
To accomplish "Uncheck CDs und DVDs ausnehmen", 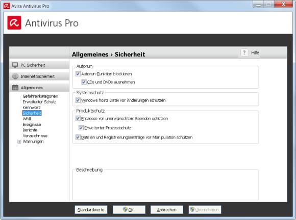I will pos(84,82).
